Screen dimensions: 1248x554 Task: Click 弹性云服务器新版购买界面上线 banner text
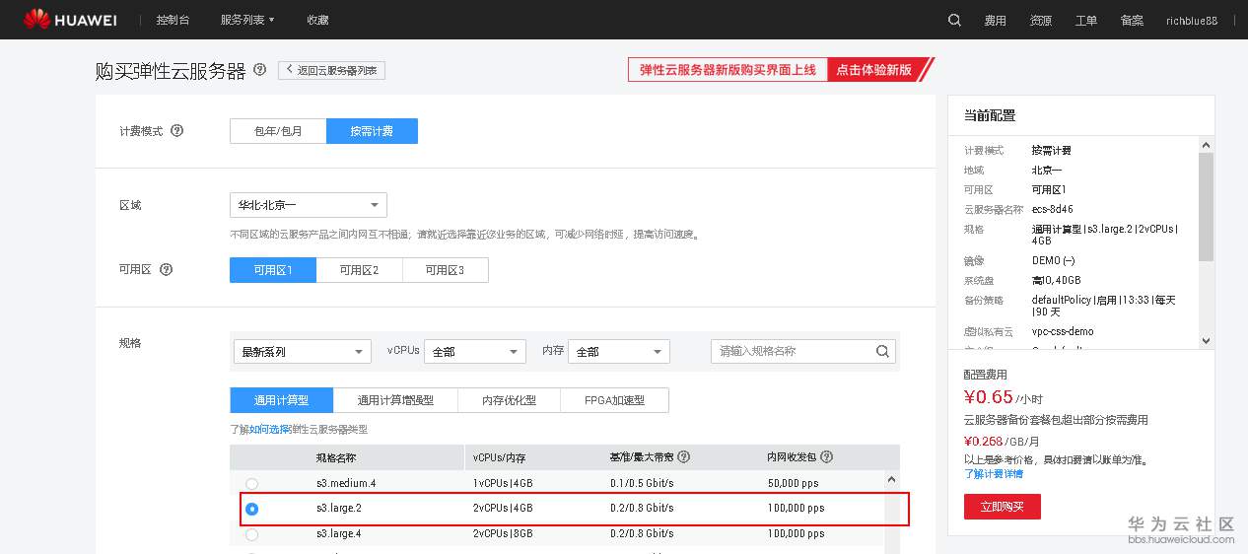tap(728, 70)
